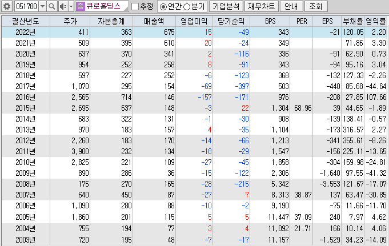Select the 2020년 row label
The width and height of the screenshot is (389, 246).
point(26,54)
